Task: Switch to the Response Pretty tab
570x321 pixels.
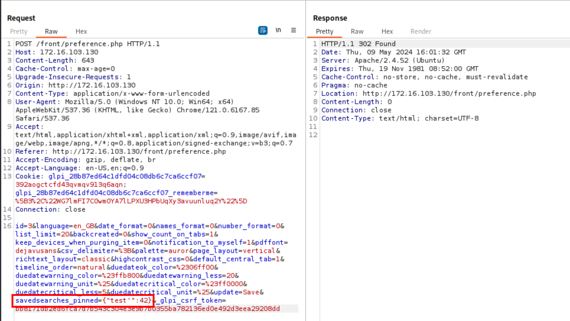Action: (x=325, y=31)
